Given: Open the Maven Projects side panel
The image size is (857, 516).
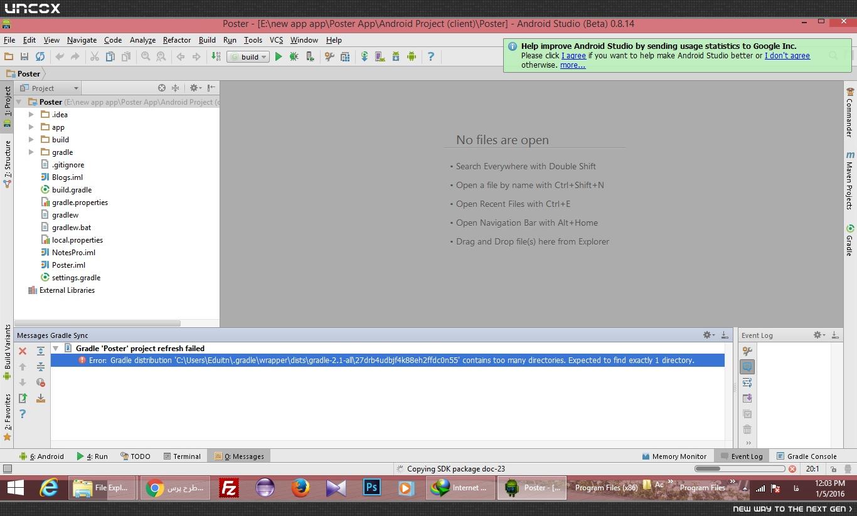Looking at the screenshot, I should (x=850, y=181).
